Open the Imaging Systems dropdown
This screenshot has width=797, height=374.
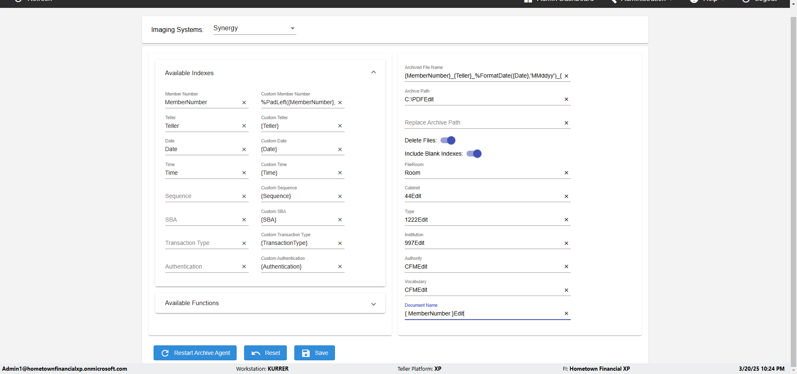254,28
